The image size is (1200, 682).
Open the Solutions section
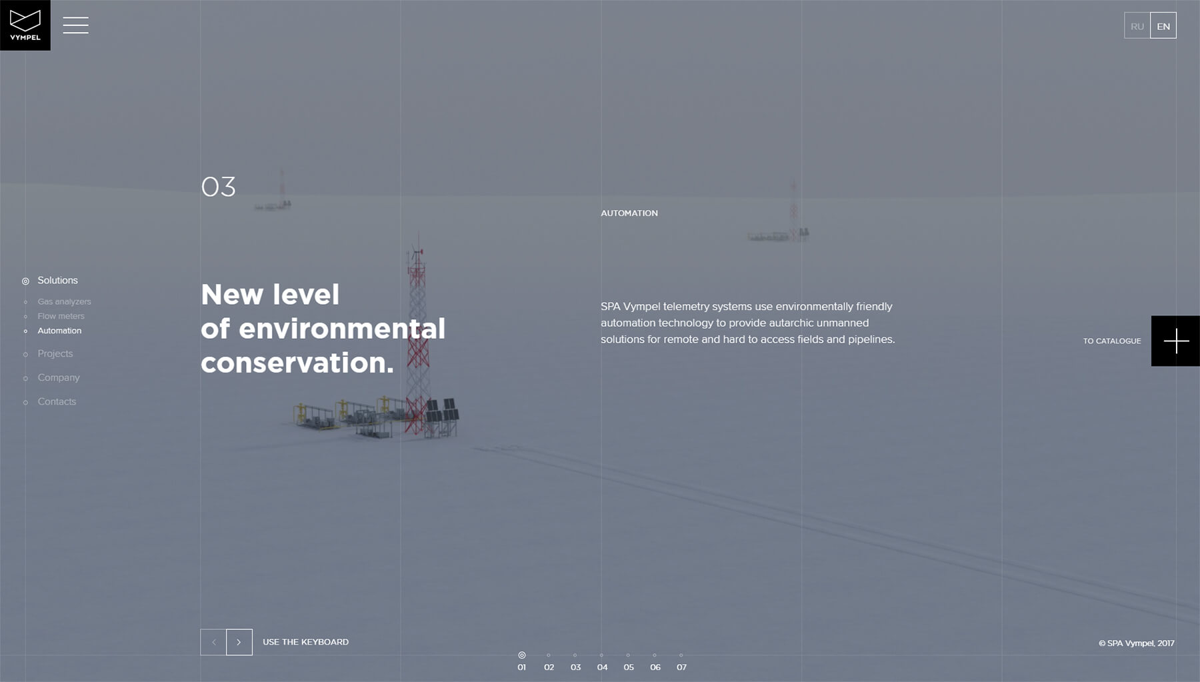pyautogui.click(x=57, y=281)
